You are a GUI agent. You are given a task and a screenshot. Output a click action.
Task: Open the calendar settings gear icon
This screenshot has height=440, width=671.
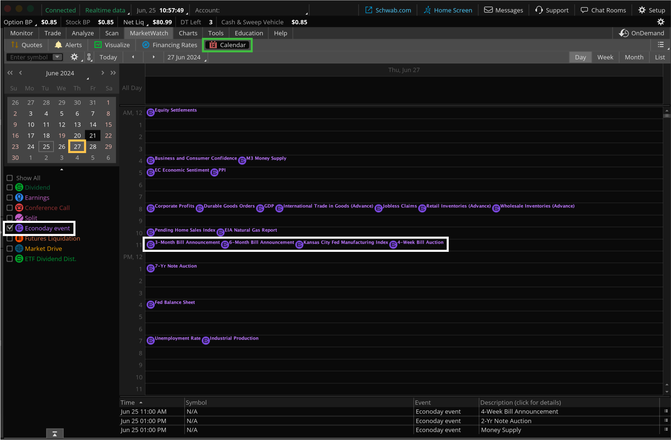[74, 57]
